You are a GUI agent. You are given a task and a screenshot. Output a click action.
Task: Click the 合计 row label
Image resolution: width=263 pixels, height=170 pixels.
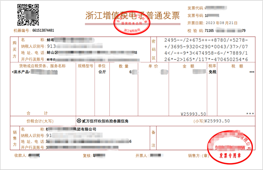pyautogui.click(x=37, y=113)
